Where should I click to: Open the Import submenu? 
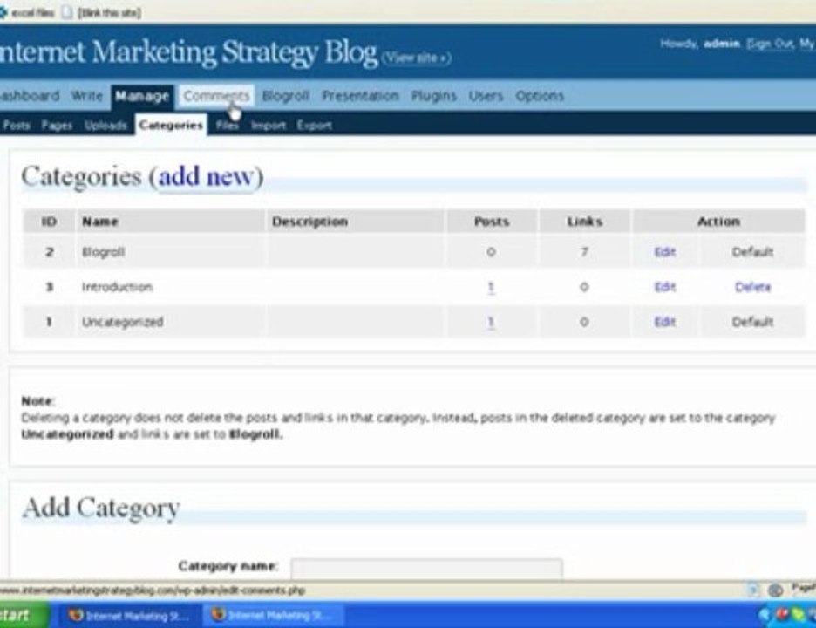268,126
